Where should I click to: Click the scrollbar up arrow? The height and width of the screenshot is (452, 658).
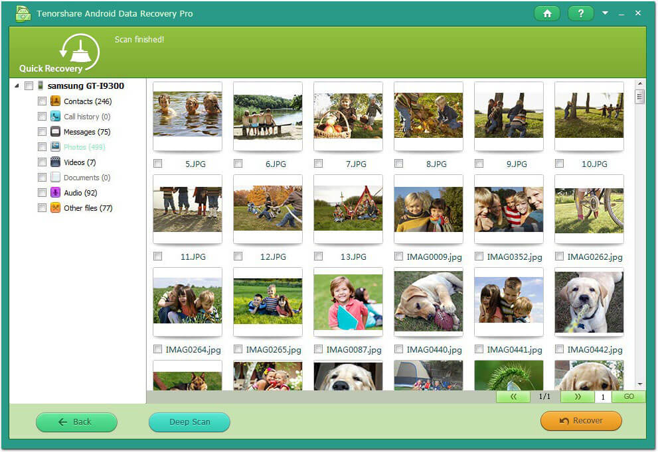(639, 84)
